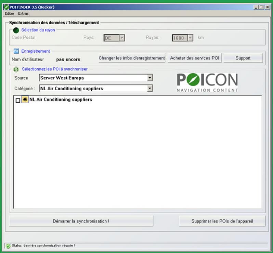Select NL Air Conditioning suppliers list entry text
This screenshot has height=253, width=273.
(x=61, y=99)
